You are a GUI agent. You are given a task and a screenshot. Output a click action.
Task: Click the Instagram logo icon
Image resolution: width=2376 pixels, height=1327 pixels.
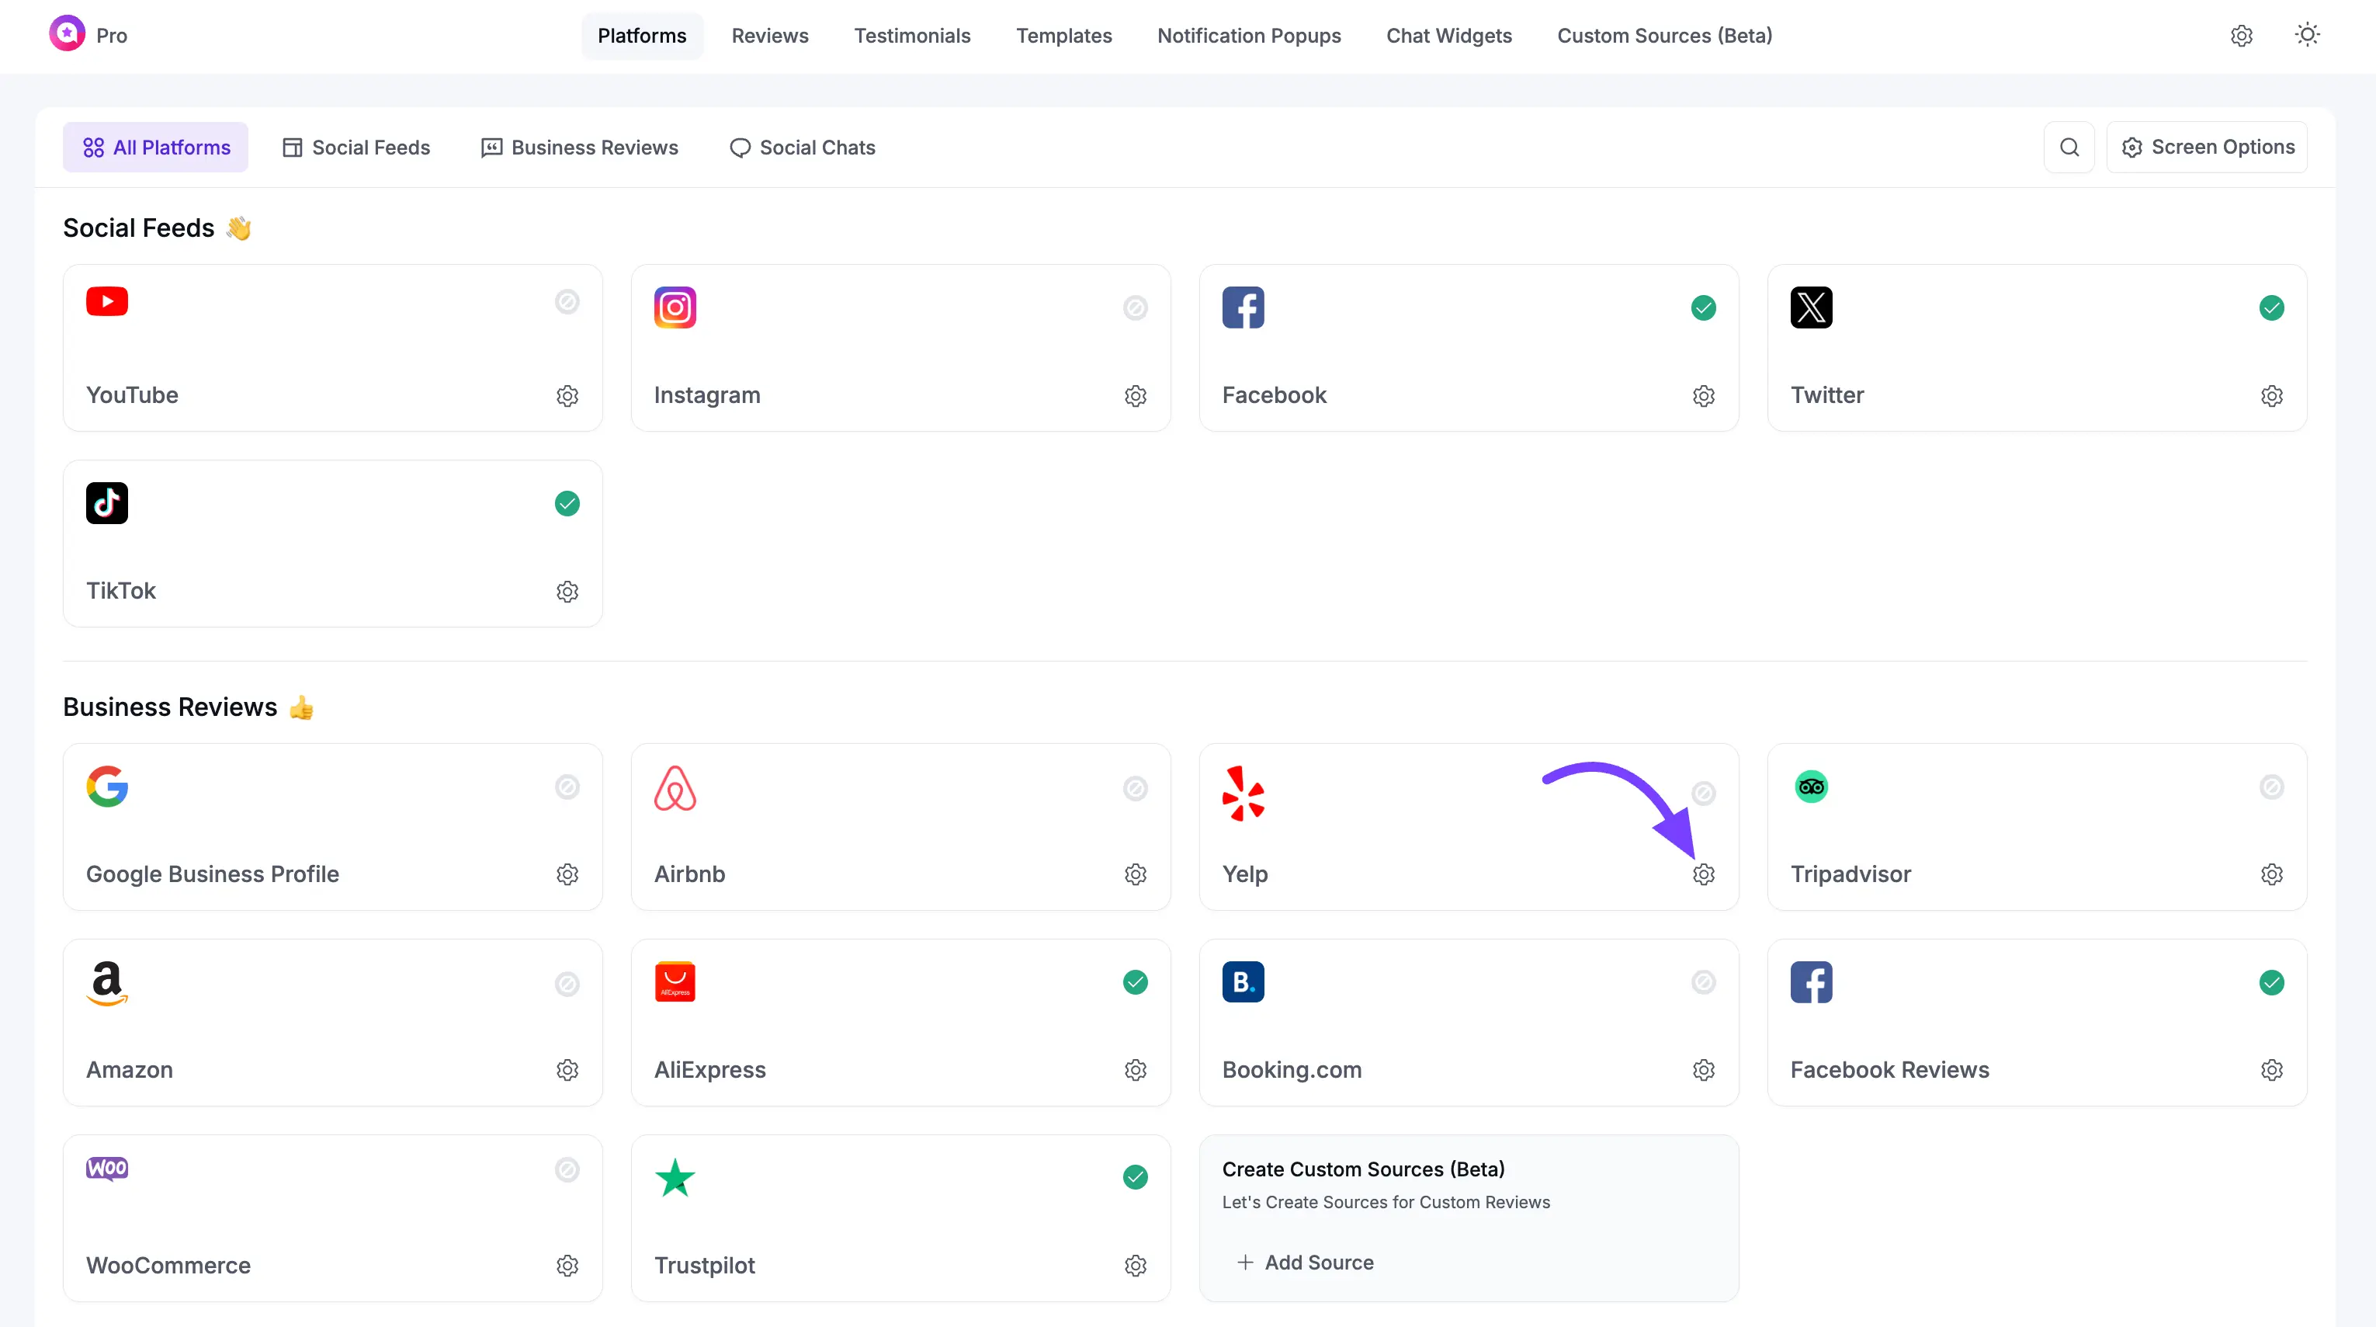coord(675,307)
